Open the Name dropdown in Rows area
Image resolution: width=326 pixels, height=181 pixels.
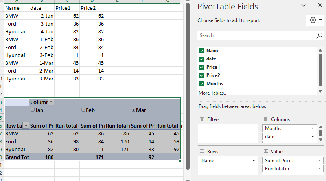[x=254, y=161]
